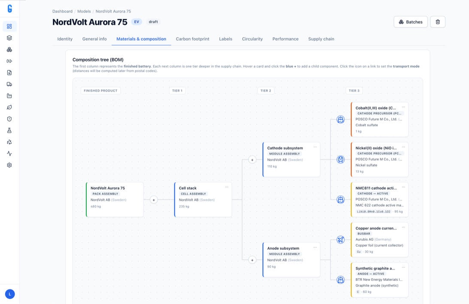
Task: Click the Batches button
Action: point(411,22)
